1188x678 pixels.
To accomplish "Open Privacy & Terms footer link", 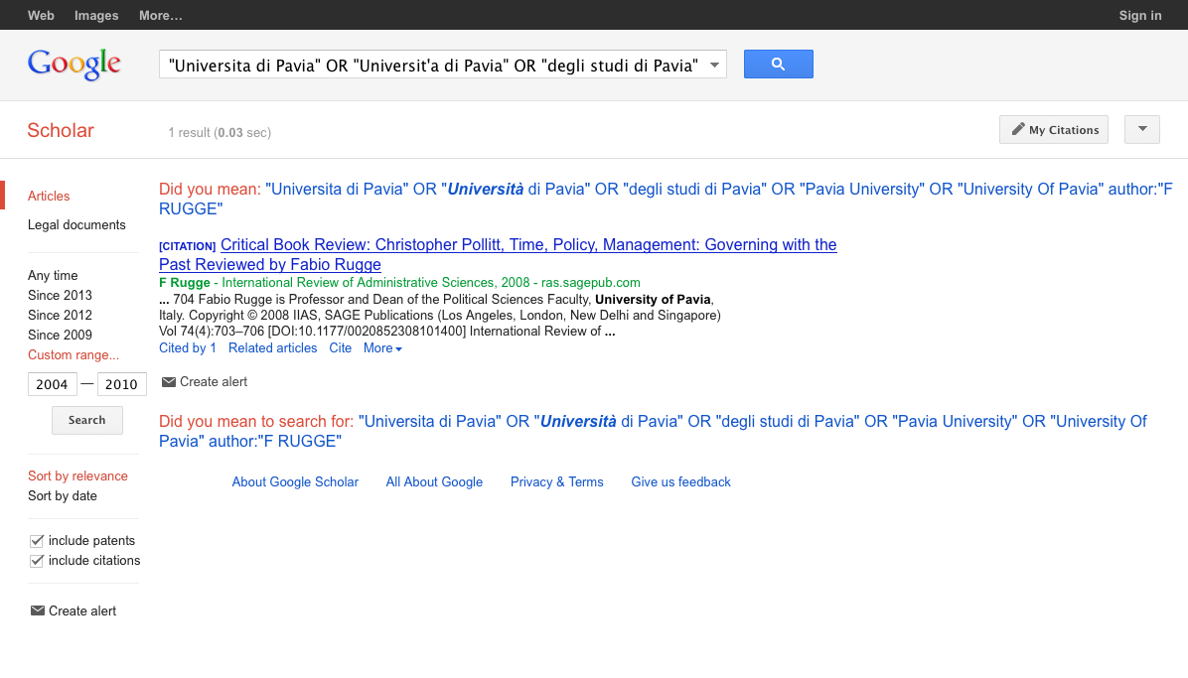I will tap(557, 481).
